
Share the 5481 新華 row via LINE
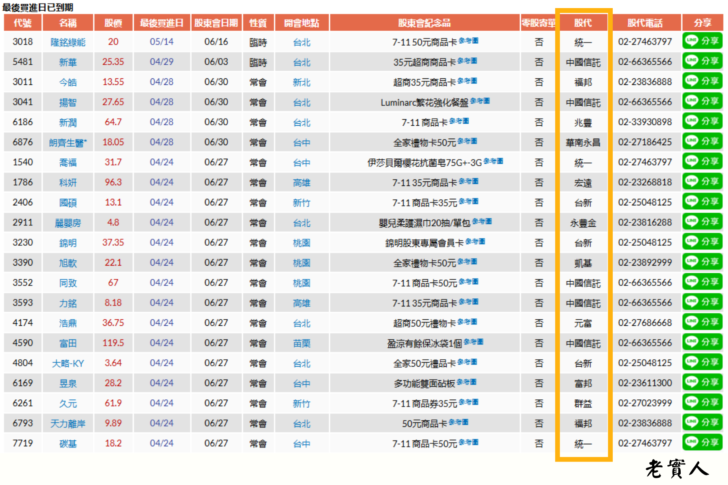coord(702,61)
